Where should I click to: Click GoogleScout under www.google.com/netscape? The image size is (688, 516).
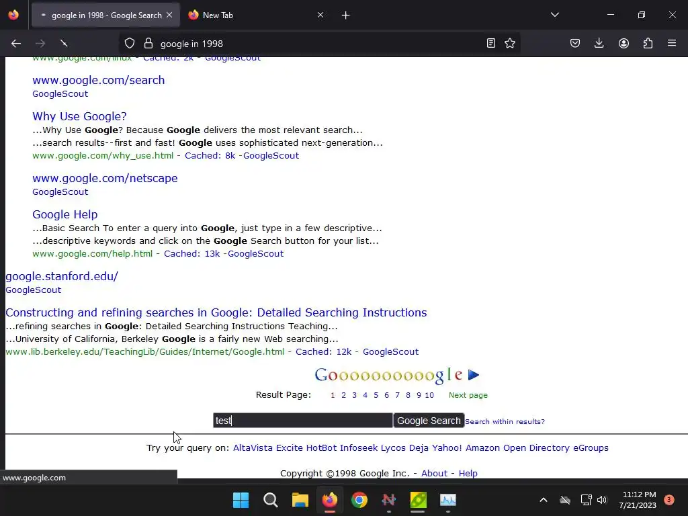(x=60, y=192)
